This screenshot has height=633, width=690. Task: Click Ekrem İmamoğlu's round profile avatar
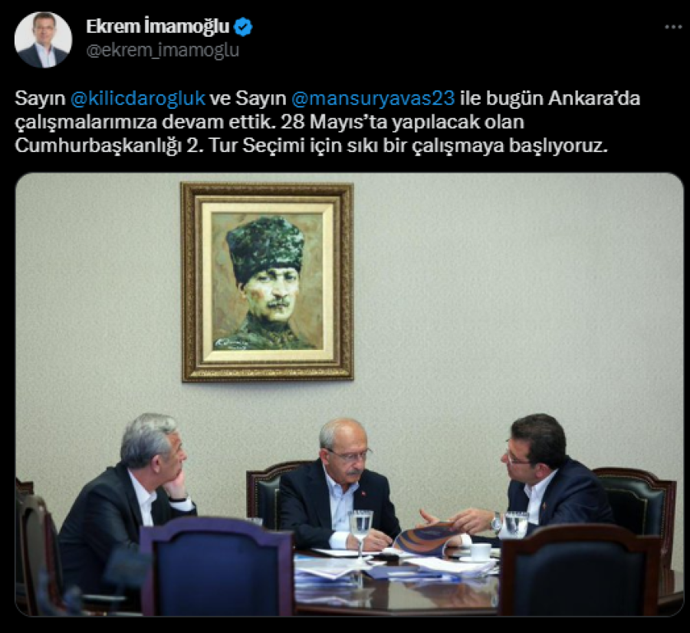click(43, 40)
